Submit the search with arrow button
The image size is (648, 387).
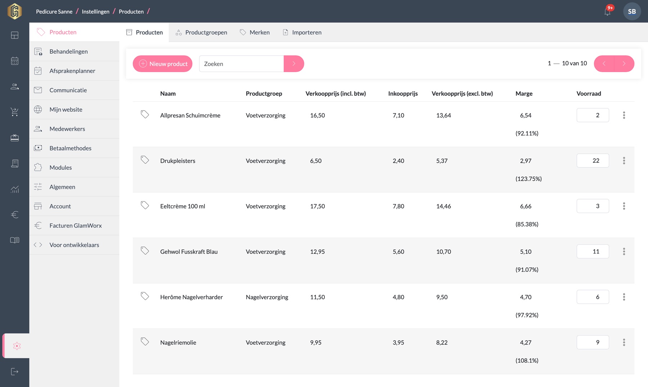click(294, 64)
